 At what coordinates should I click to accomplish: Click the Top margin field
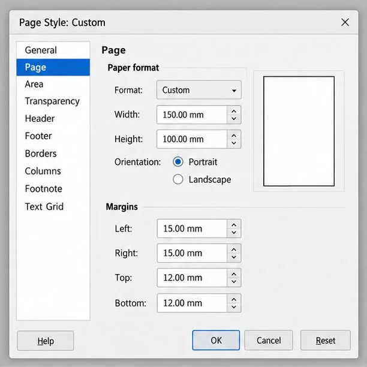coord(192,278)
